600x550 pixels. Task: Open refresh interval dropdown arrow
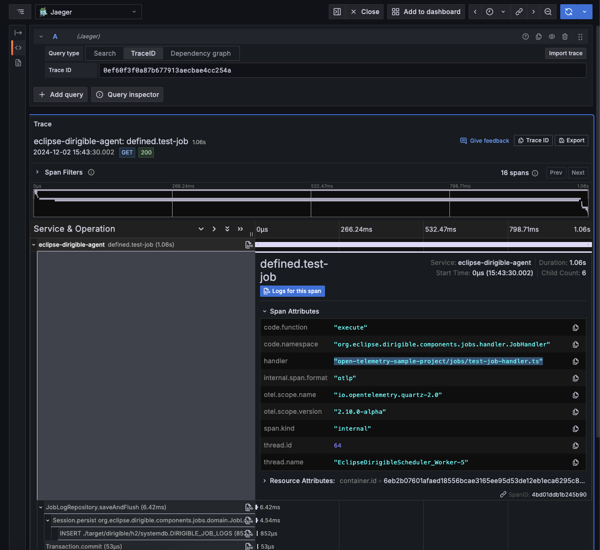click(585, 12)
